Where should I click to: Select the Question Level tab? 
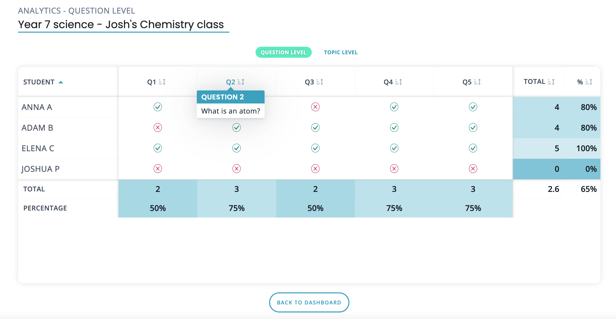(x=283, y=52)
